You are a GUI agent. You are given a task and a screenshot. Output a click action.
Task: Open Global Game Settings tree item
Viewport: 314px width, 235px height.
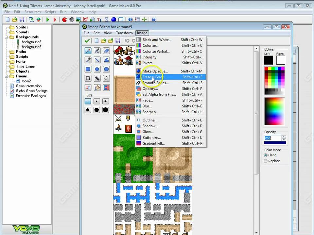tap(32, 91)
